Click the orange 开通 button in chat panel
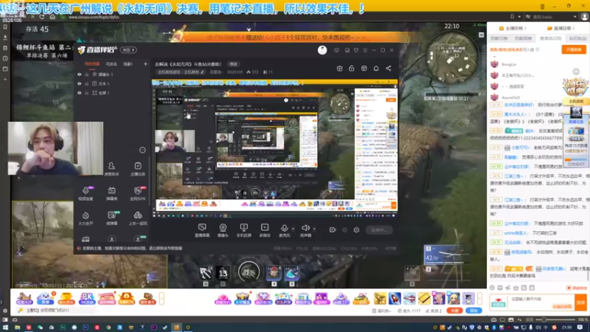Viewport: 590px width, 332px height. point(574,49)
